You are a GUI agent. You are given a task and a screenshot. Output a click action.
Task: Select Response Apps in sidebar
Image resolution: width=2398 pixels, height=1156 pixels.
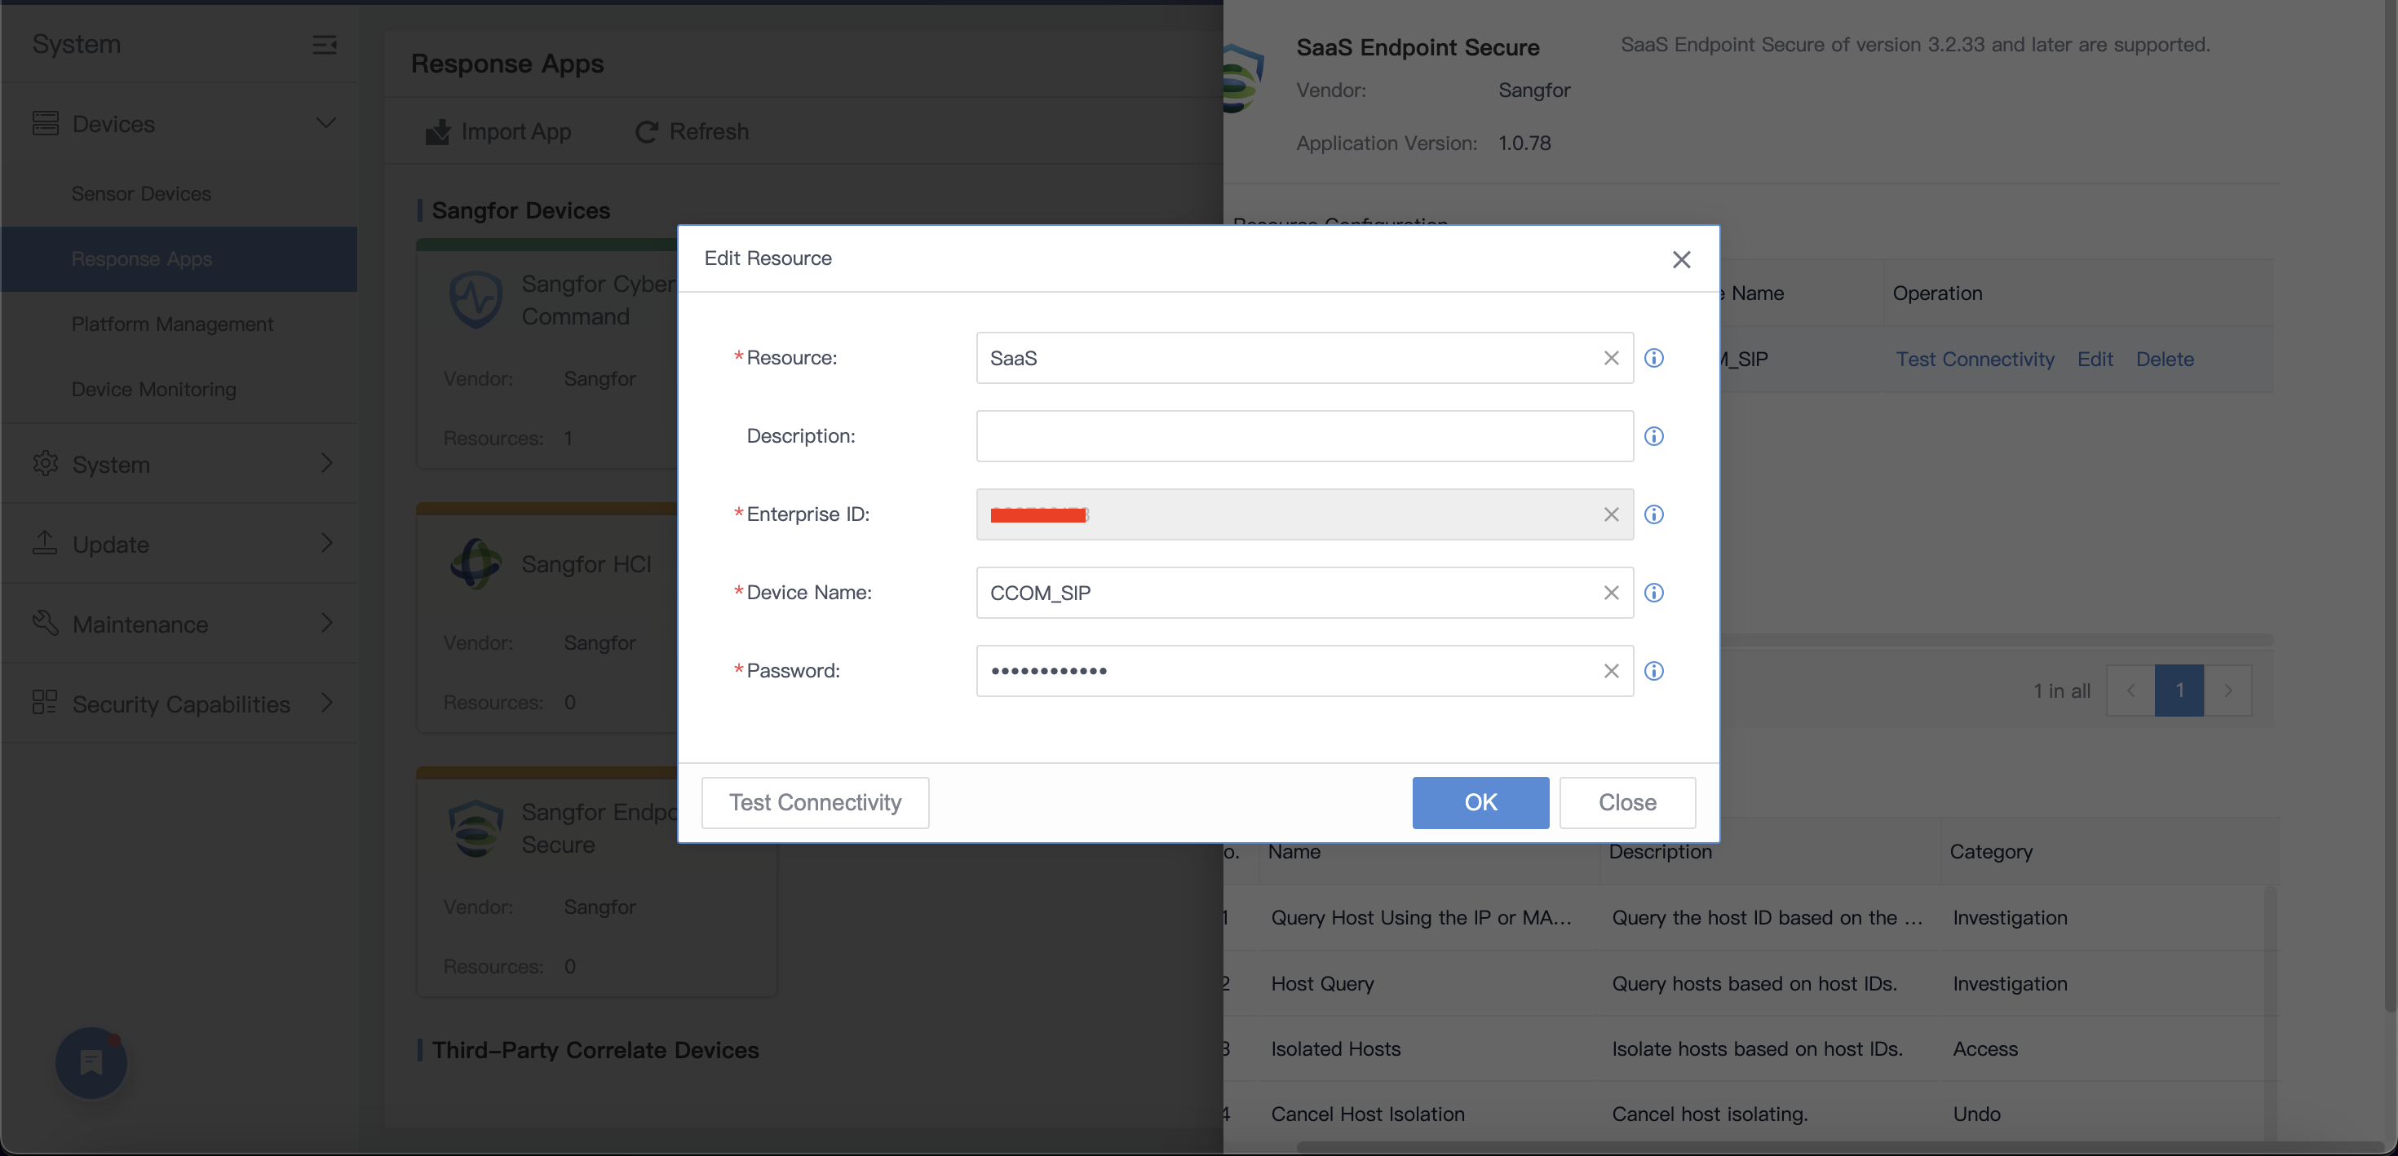point(179,260)
